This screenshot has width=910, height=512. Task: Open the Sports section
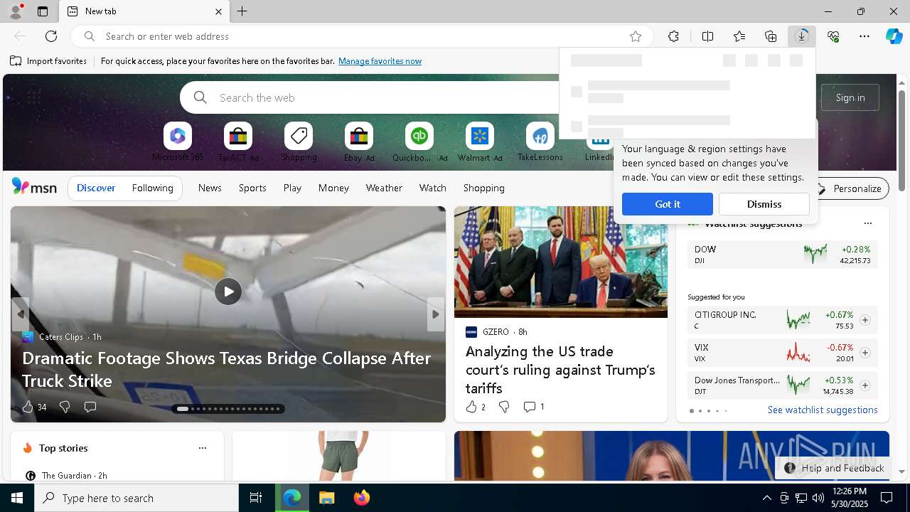tap(252, 188)
